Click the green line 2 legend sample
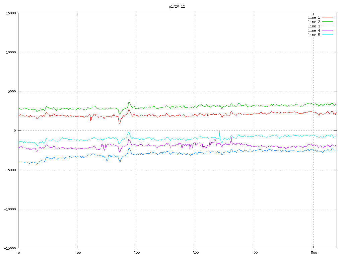 click(328, 22)
